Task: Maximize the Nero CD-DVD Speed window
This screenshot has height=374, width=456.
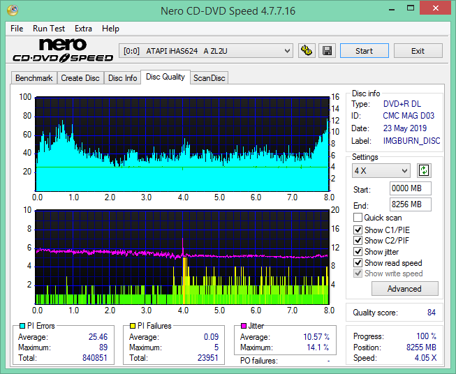Action: pos(411,8)
